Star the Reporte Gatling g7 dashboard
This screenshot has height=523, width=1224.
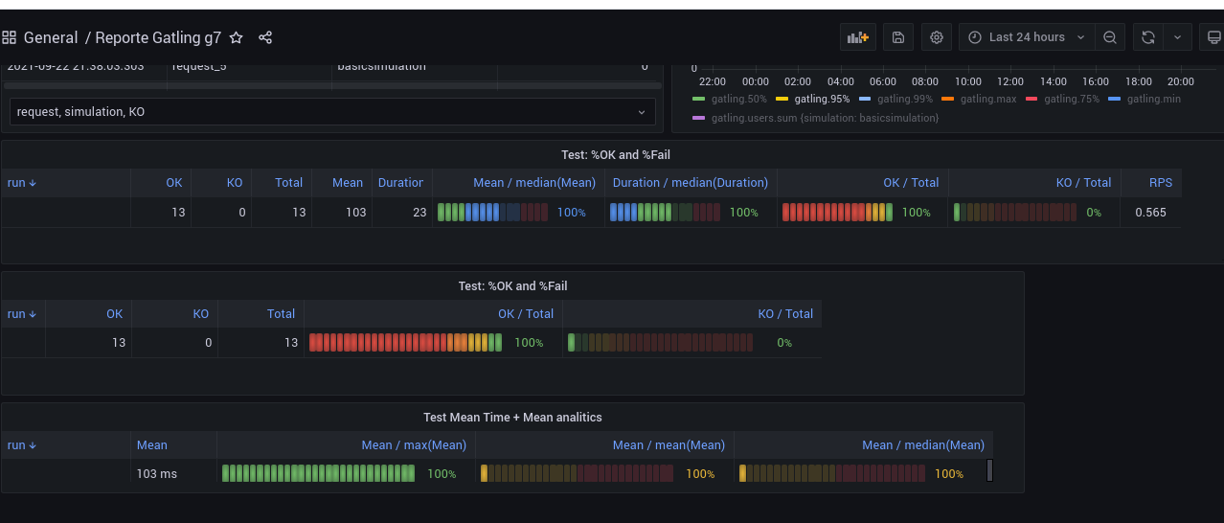click(x=237, y=38)
